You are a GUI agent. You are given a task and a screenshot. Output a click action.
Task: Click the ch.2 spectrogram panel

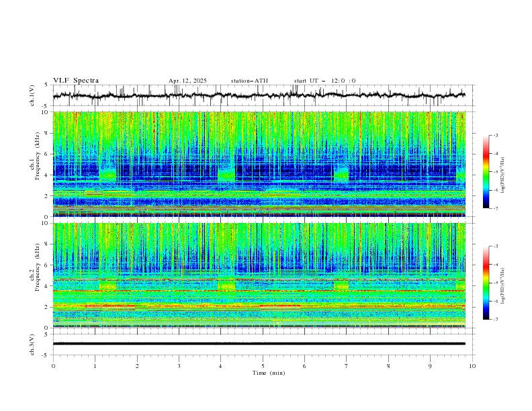[x=259, y=275]
